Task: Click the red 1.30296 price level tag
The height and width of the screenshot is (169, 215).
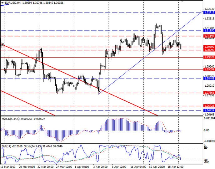Action: [208, 50]
